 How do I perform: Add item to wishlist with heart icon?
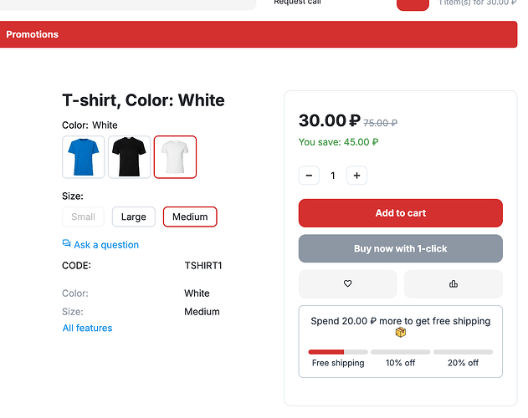coord(347,284)
